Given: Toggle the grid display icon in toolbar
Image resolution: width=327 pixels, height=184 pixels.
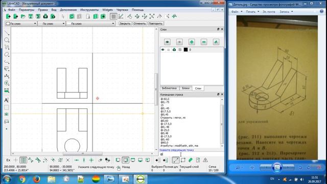Looking at the screenshot, I should (113, 16).
